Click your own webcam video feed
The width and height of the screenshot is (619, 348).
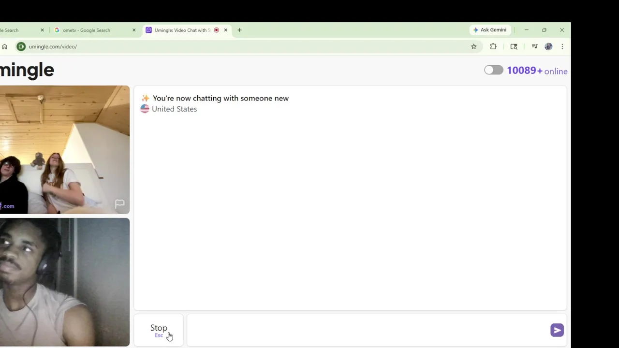[65, 282]
